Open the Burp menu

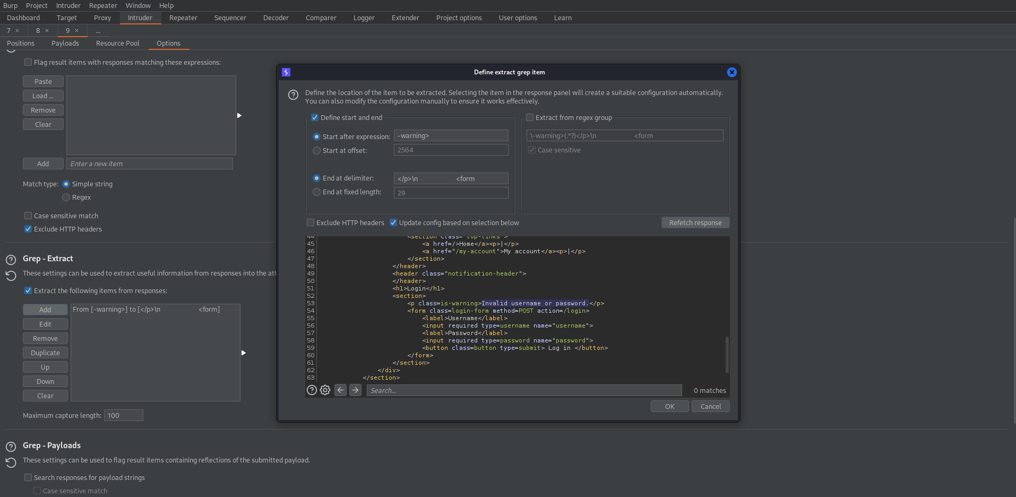[10, 5]
